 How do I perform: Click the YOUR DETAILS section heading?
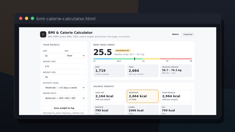51,45
